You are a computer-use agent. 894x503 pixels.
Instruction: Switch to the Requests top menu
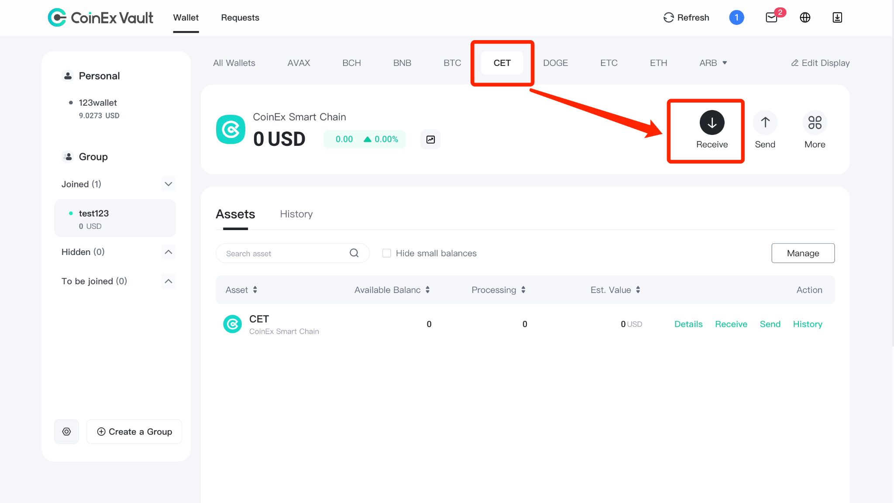(x=240, y=17)
